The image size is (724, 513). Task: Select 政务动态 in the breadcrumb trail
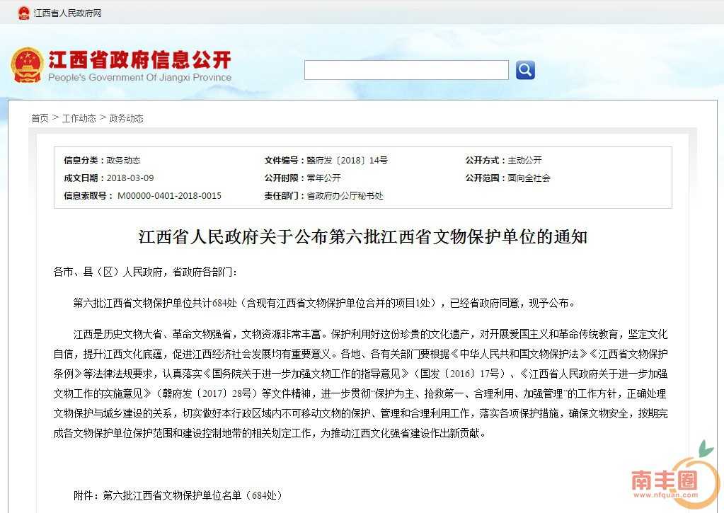tap(126, 118)
